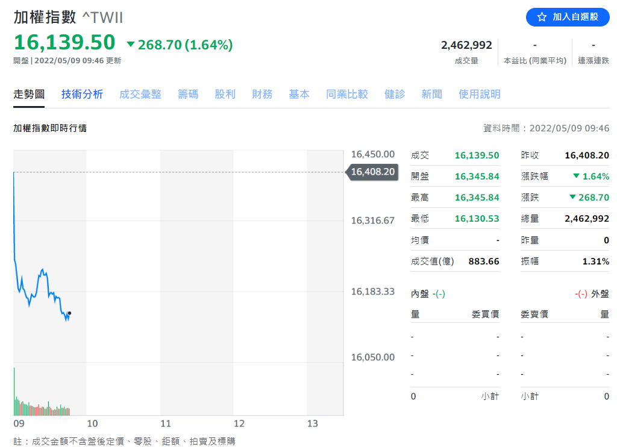Open the 財務 tab
The width and height of the screenshot is (617, 447).
[x=262, y=94]
